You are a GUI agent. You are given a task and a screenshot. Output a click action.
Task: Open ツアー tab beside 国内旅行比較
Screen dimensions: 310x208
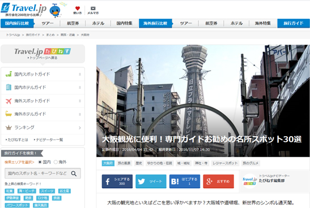point(48,23)
